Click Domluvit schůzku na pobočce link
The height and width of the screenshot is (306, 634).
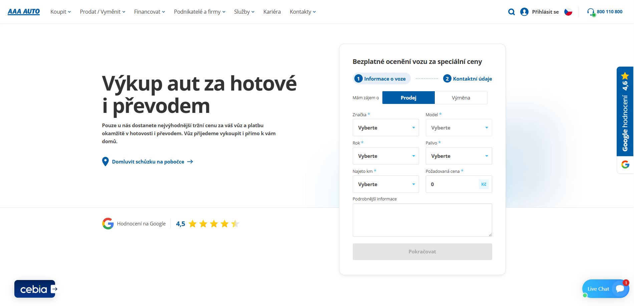point(148,161)
